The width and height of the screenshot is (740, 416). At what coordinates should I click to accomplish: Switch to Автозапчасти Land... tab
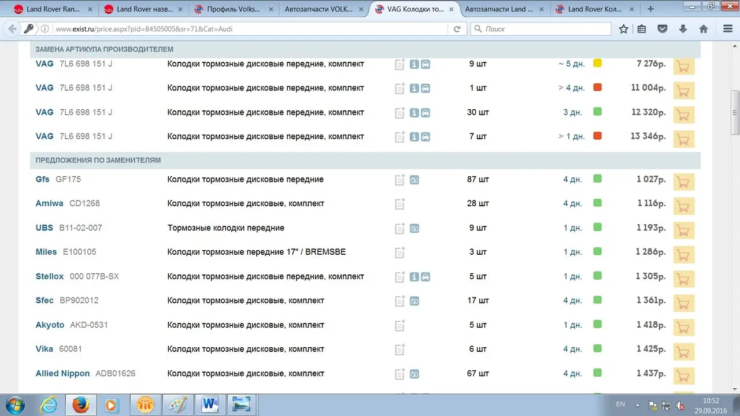[x=504, y=9]
